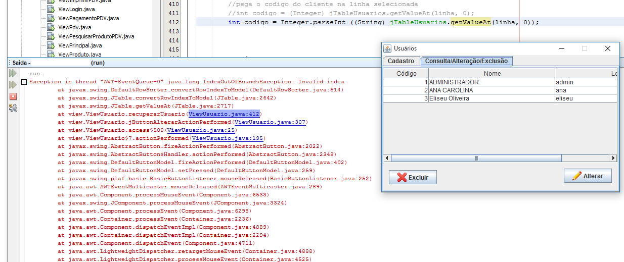Click the horizontal scrollbar thumb in users table

[x=476, y=158]
